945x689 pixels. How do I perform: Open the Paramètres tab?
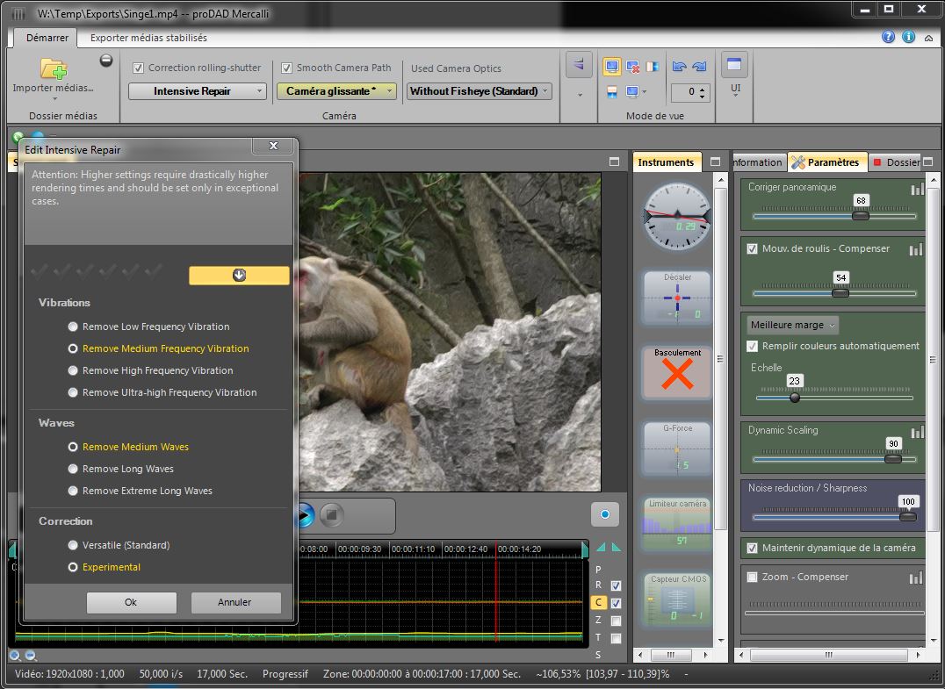826,162
